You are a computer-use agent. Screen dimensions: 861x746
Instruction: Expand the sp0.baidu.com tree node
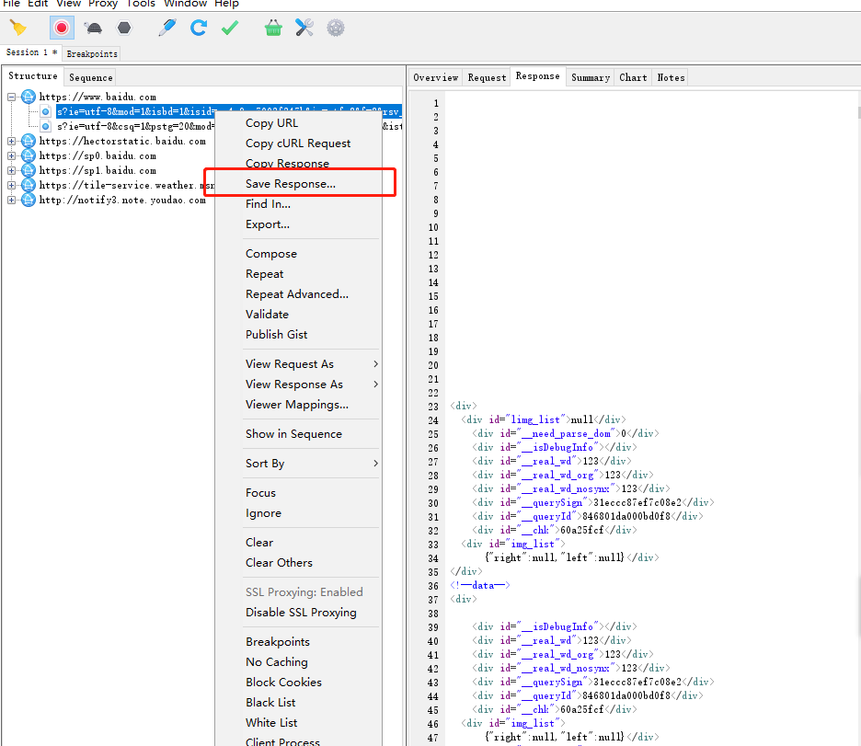coord(12,155)
